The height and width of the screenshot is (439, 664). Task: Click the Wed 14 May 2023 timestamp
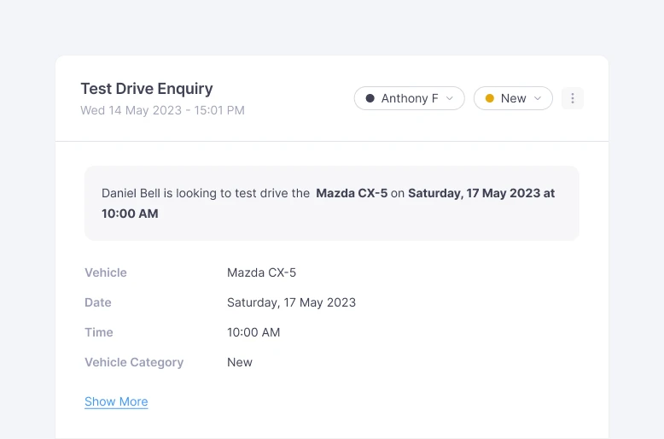(162, 110)
